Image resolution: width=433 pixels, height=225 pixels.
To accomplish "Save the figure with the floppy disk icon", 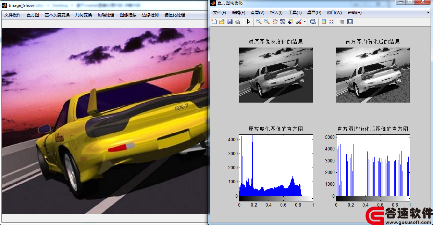I will tap(230, 22).
